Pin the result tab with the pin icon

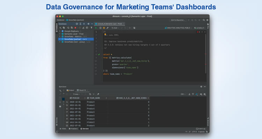tap(98, 94)
